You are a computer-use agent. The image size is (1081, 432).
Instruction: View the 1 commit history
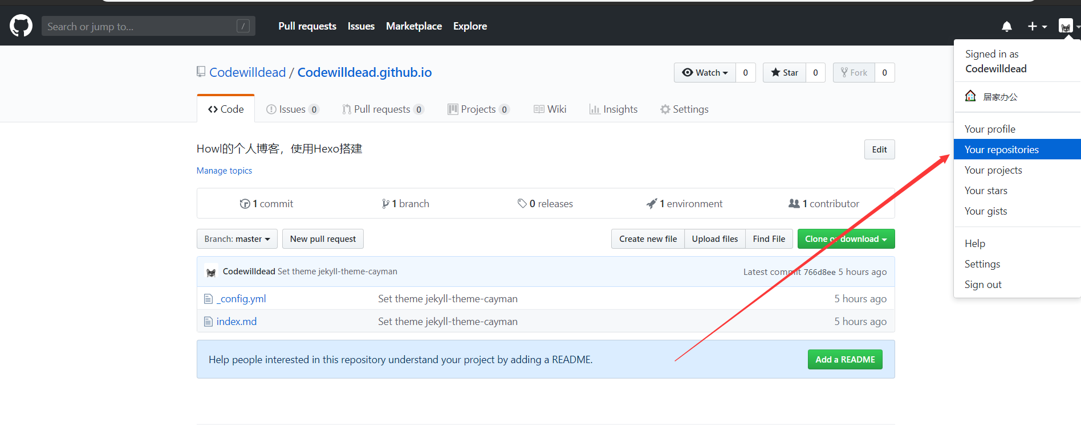tap(266, 203)
